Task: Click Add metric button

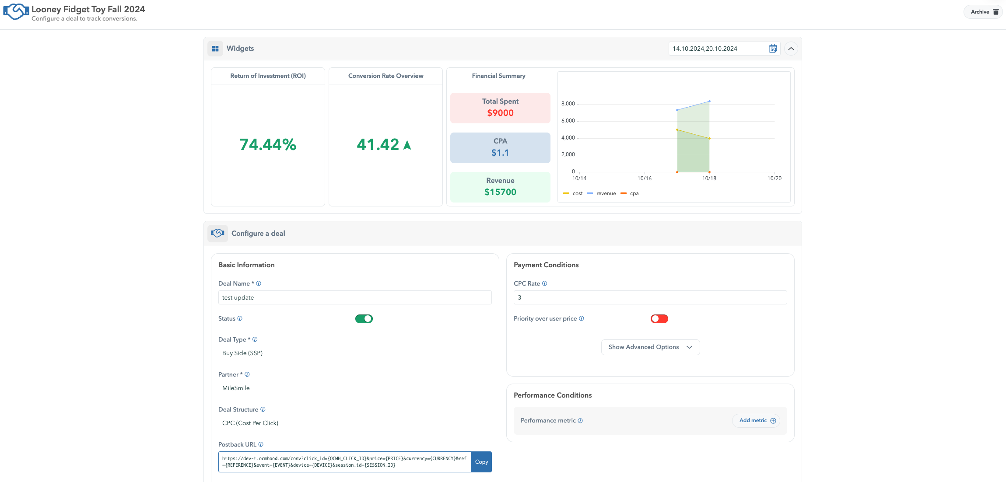Action: 756,421
